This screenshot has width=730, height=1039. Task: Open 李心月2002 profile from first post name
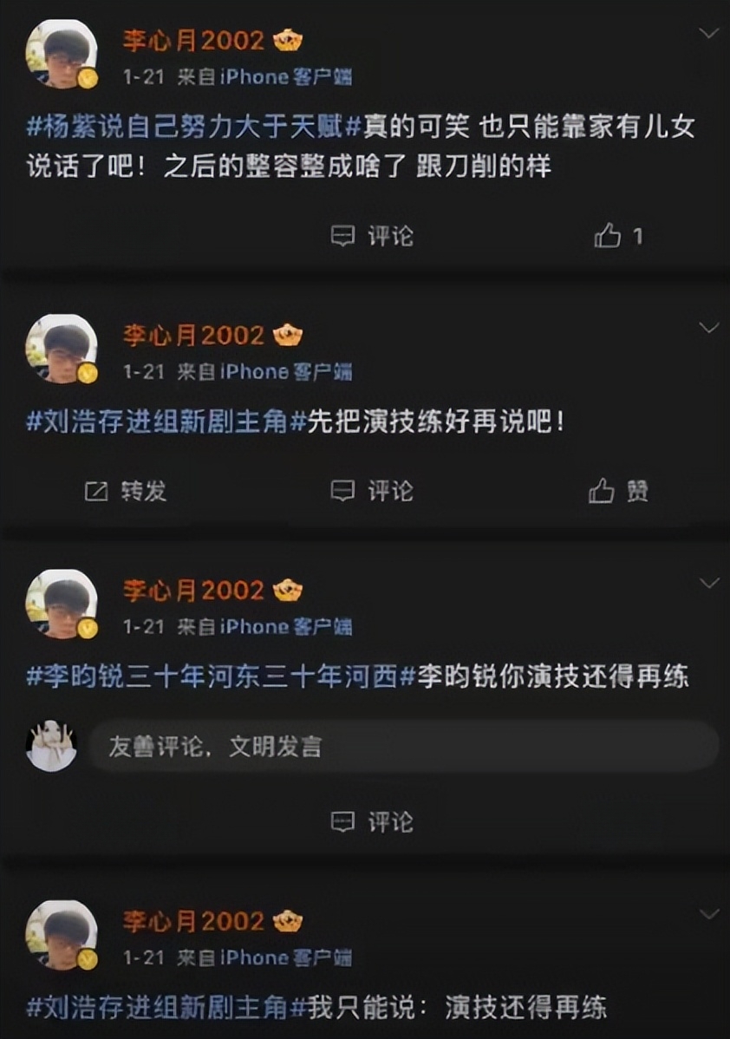pos(193,41)
